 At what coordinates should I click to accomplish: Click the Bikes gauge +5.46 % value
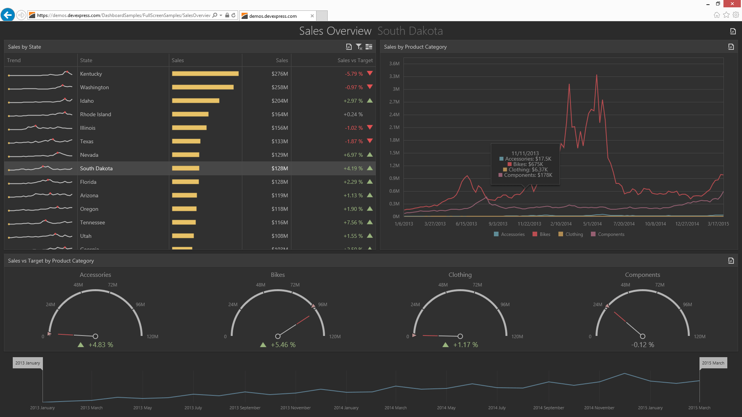283,345
